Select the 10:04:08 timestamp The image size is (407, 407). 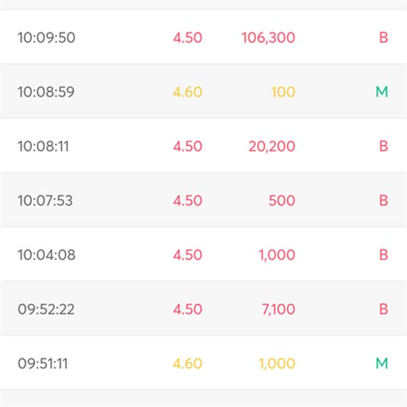[46, 254]
